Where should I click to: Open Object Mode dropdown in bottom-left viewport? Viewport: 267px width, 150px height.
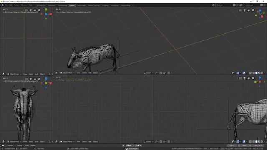[x=14, y=142]
